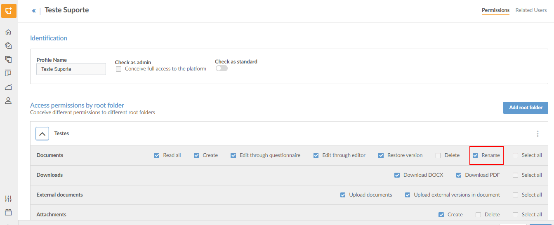Uncheck the Download DOCX checkbox
Screen dimensions: 554x225
pos(397,175)
